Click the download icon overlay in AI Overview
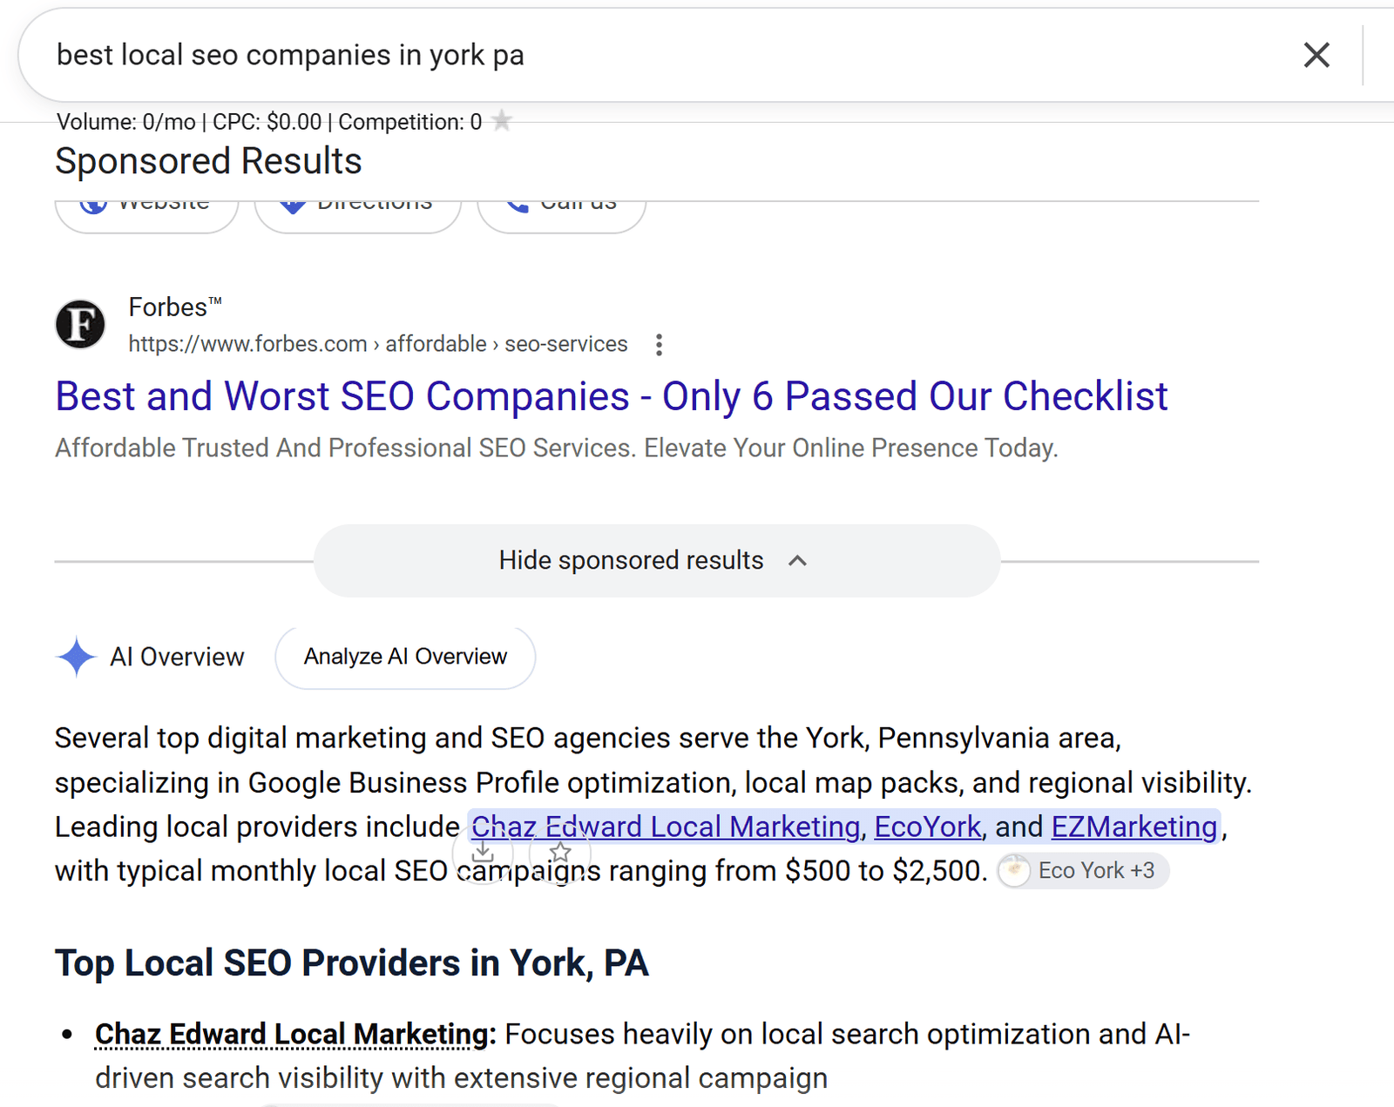This screenshot has height=1107, width=1394. click(x=483, y=853)
